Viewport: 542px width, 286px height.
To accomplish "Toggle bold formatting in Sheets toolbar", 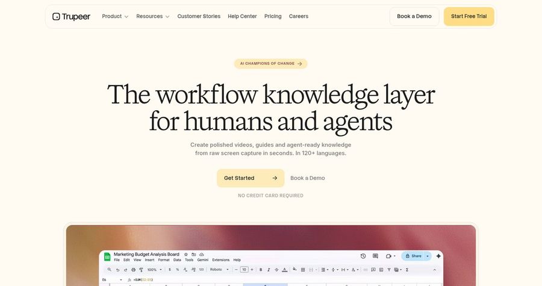I will 261,270.
